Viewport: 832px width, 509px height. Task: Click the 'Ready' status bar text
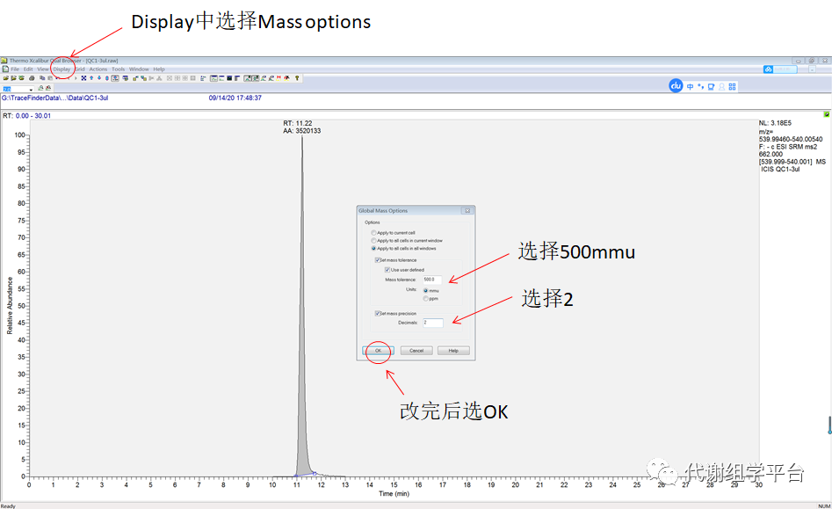click(8, 505)
